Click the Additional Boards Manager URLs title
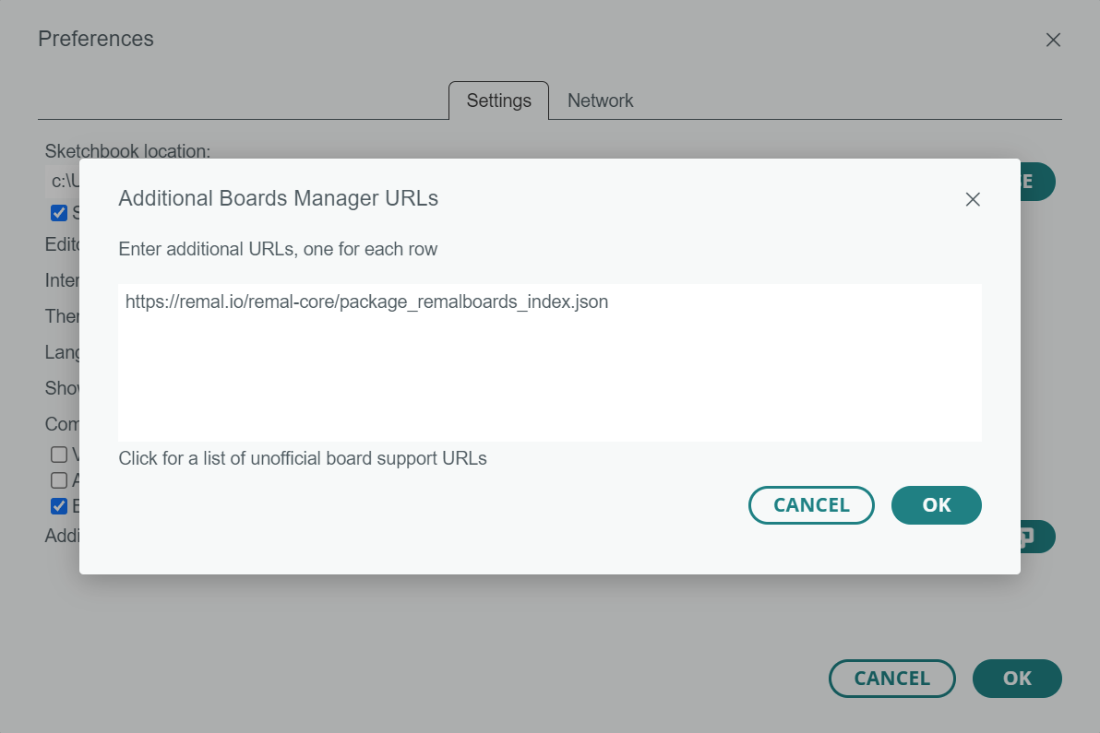The width and height of the screenshot is (1100, 733). click(278, 198)
